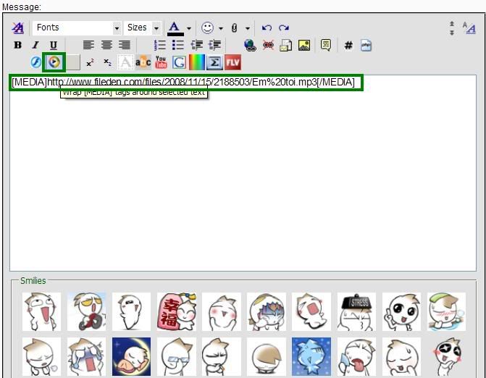Click the Redo arrow icon
The image size is (486, 378).
click(x=284, y=28)
